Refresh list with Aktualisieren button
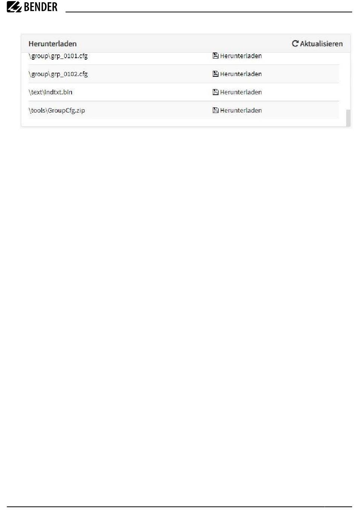354x519 pixels. (x=317, y=44)
